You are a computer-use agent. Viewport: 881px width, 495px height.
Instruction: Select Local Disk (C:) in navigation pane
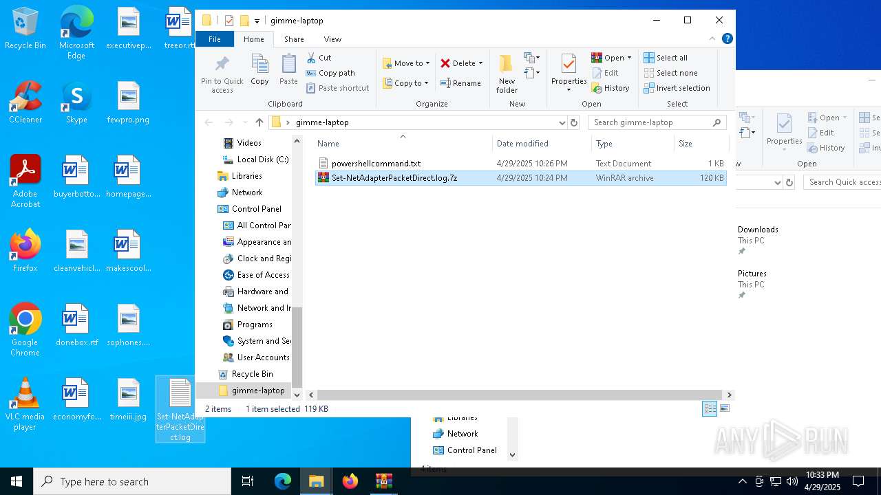click(255, 159)
